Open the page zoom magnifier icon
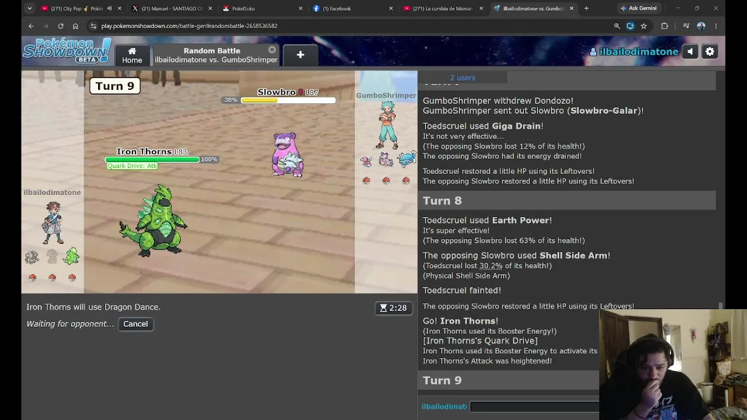The height and width of the screenshot is (420, 747). (617, 26)
